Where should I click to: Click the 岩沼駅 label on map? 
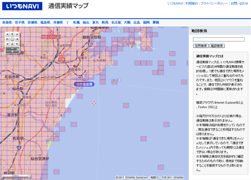(9, 173)
